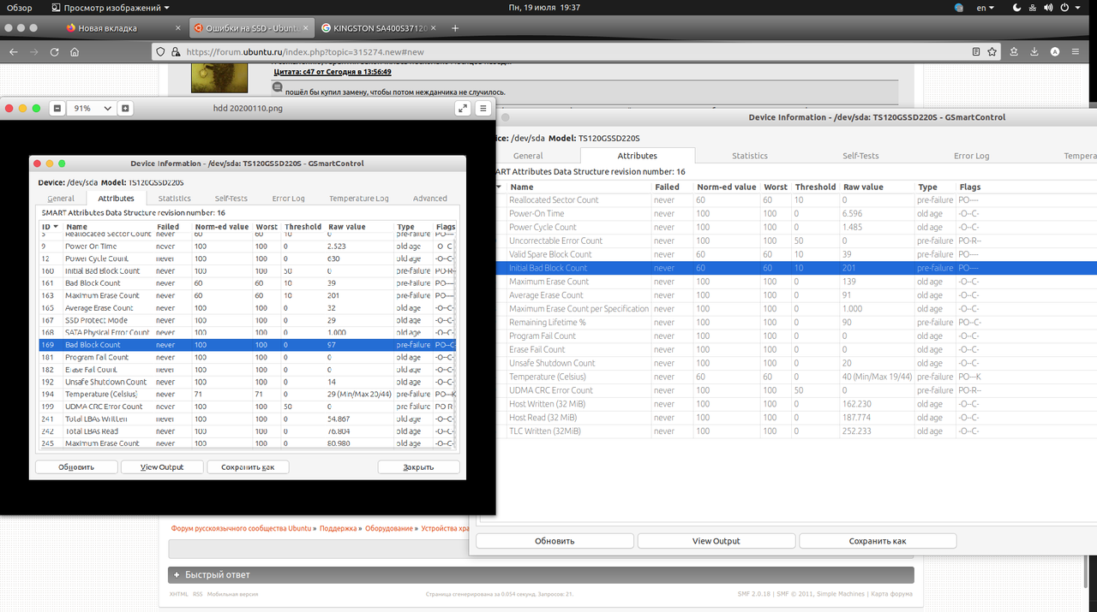This screenshot has width=1097, height=612.
Task: Open the Просмотр изображений app menu
Action: [x=110, y=8]
